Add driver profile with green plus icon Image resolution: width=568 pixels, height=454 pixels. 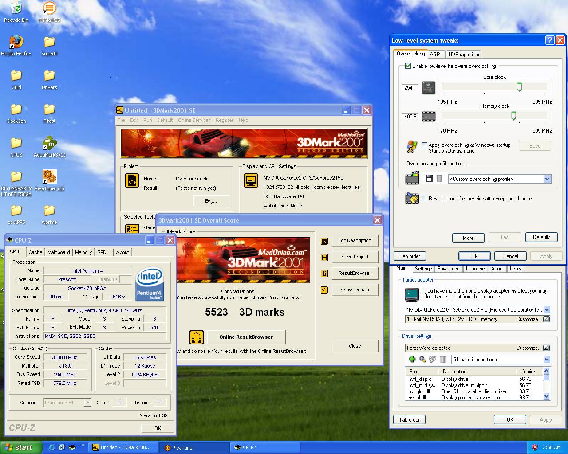pos(412,360)
